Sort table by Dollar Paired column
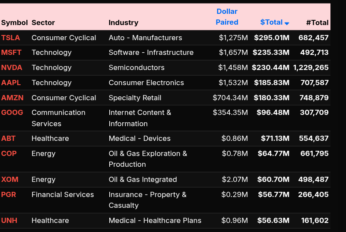346x232 pixels. 227,17
